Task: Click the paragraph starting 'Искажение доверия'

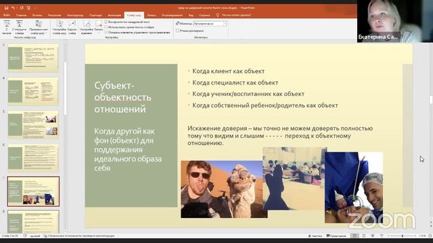Action: tap(280, 136)
